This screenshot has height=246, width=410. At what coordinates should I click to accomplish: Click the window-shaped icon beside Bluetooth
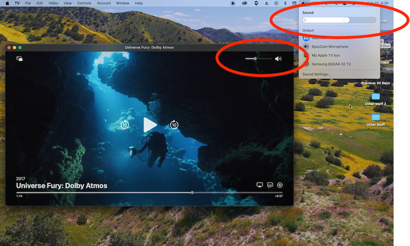click(x=294, y=3)
